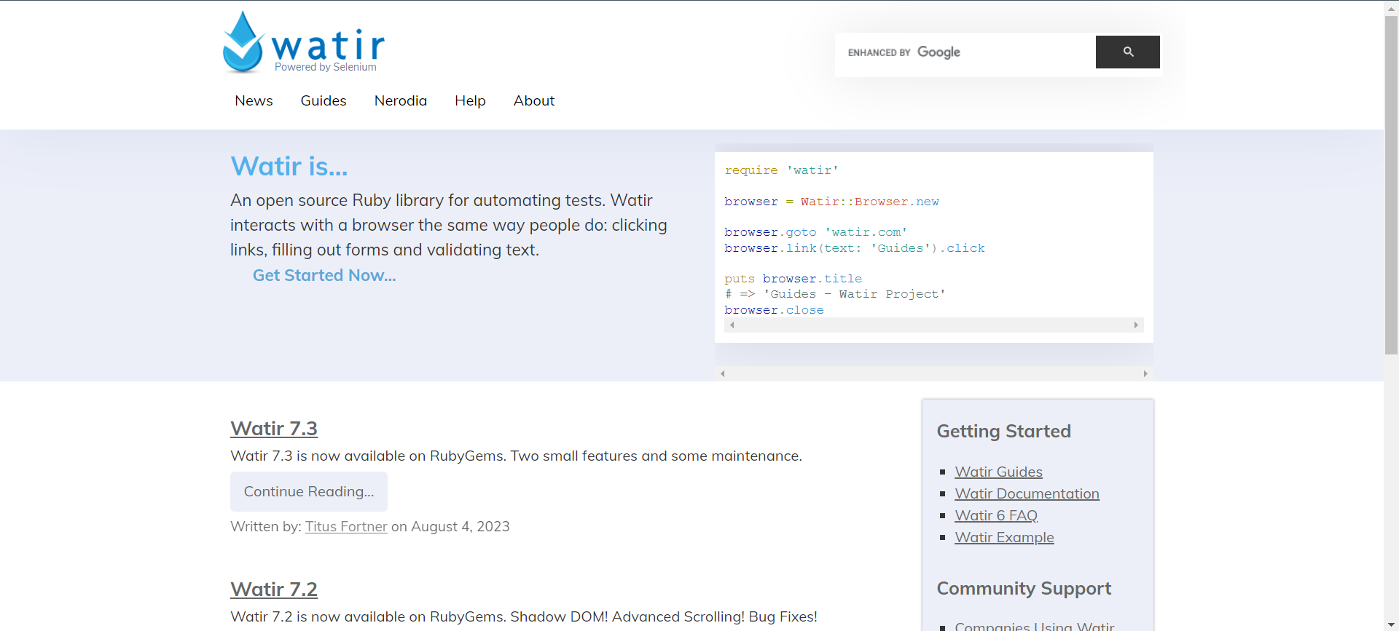Open the News menu item
The image size is (1399, 631).
click(x=254, y=100)
